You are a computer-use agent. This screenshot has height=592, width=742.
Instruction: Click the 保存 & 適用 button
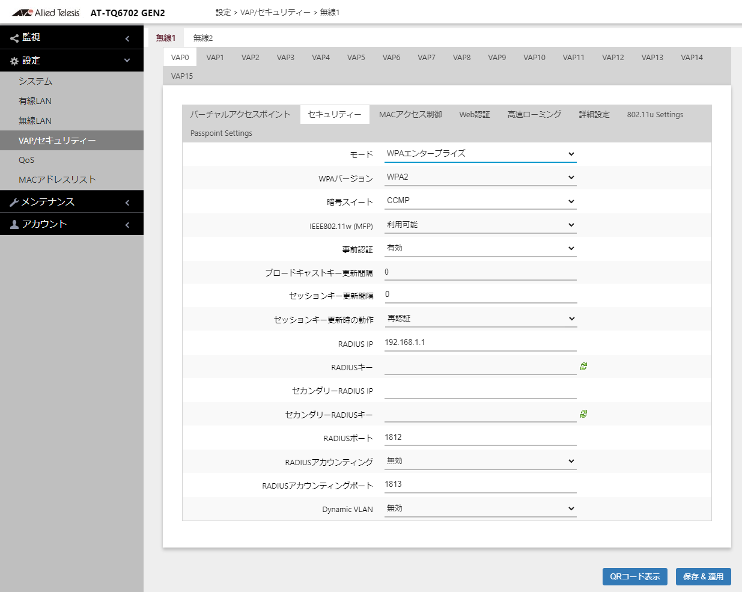(704, 576)
